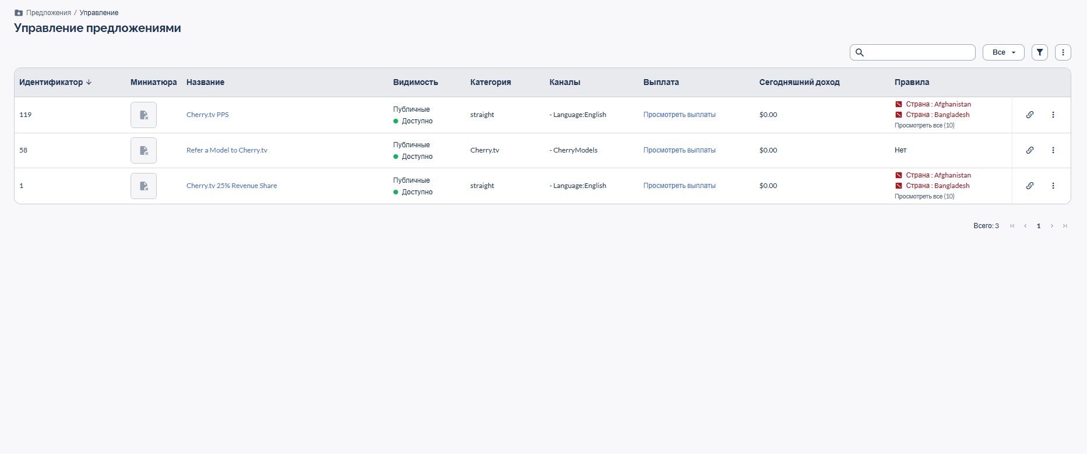1087x454 pixels.
Task: Click the Всего: 3 total label
Action: click(986, 226)
